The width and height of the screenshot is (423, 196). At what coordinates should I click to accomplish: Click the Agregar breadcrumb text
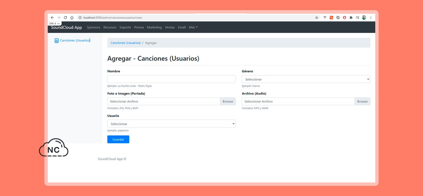pyautogui.click(x=151, y=43)
